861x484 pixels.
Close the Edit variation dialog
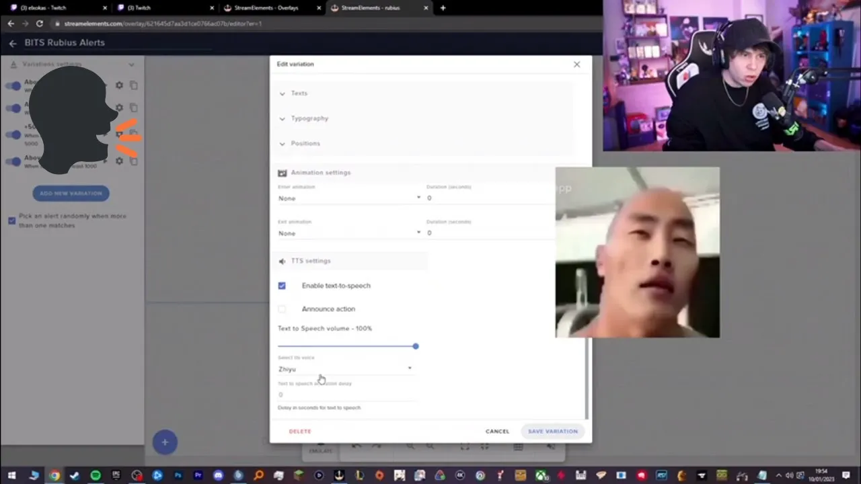click(576, 65)
